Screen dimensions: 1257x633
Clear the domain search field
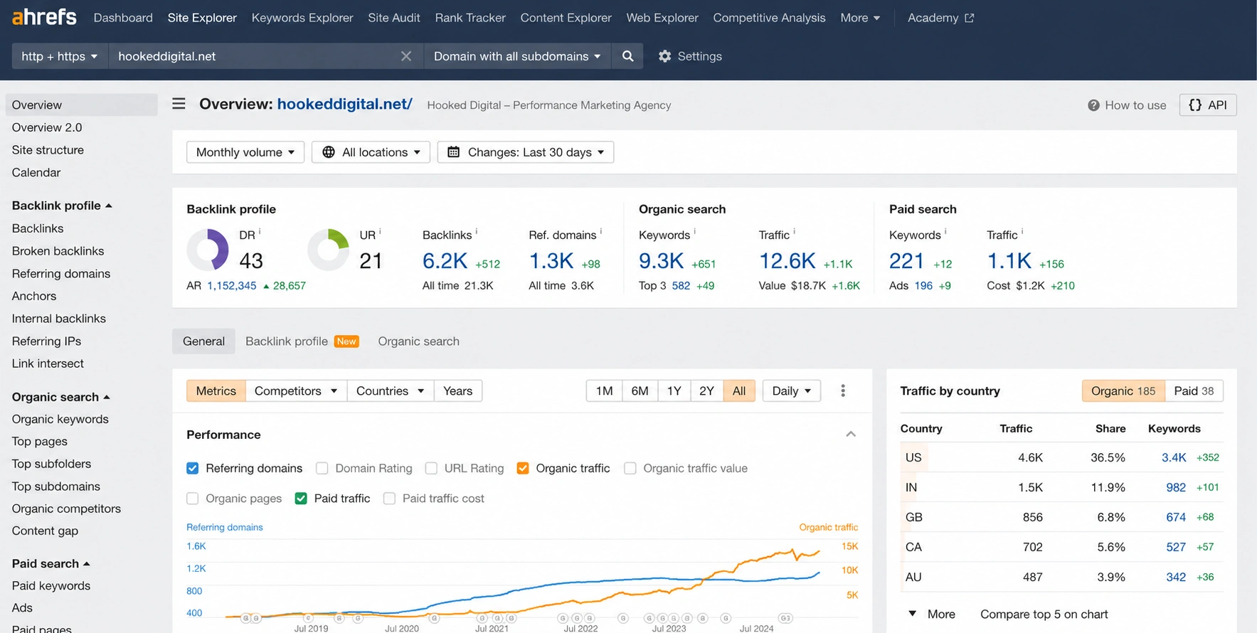(406, 56)
